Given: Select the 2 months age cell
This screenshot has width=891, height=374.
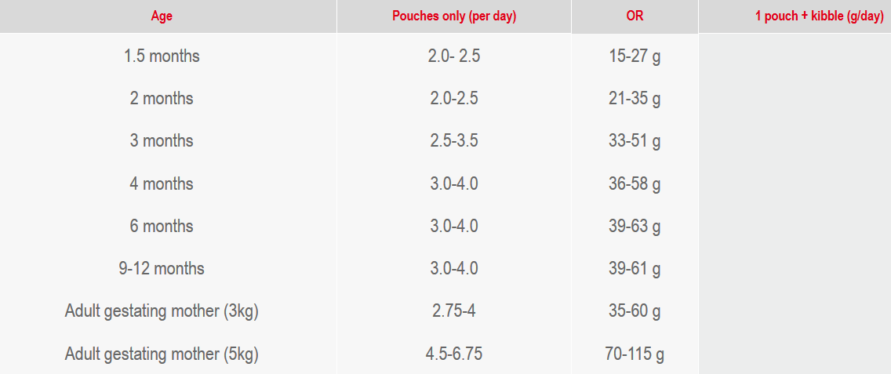Looking at the screenshot, I should 162,98.
